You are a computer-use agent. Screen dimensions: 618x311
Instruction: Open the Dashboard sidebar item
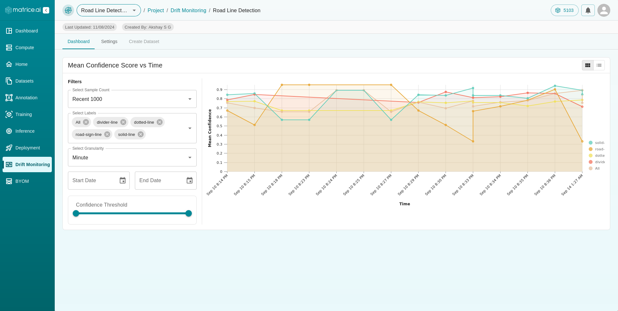27,31
